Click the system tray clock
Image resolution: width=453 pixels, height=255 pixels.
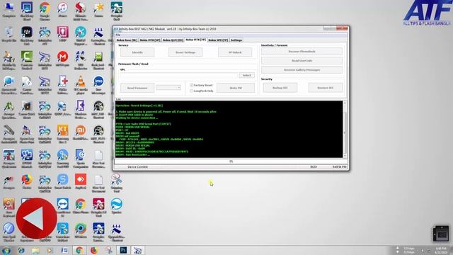441,250
